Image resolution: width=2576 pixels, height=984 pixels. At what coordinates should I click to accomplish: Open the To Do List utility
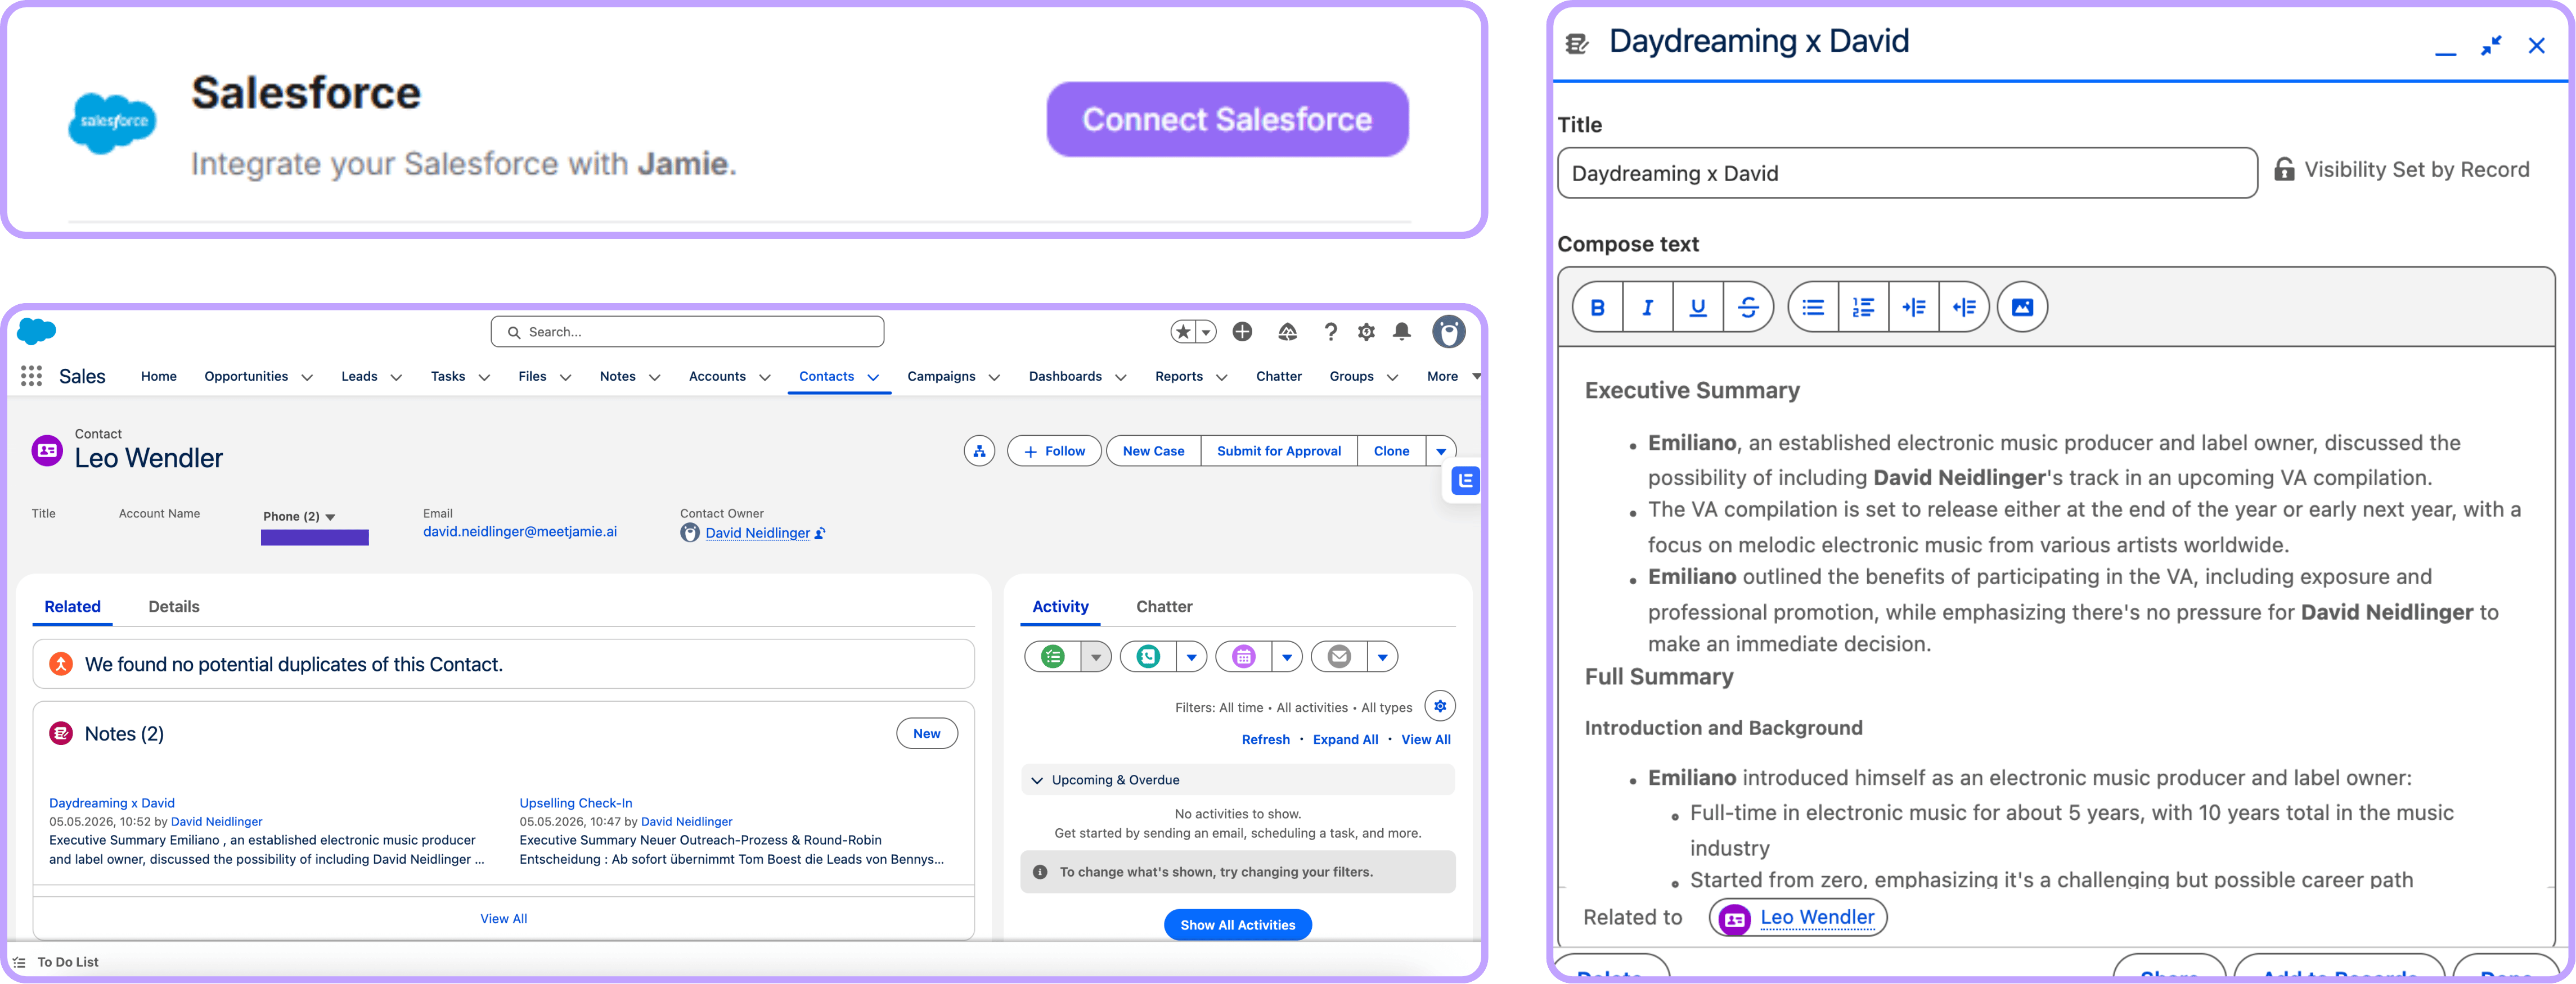[56, 963]
